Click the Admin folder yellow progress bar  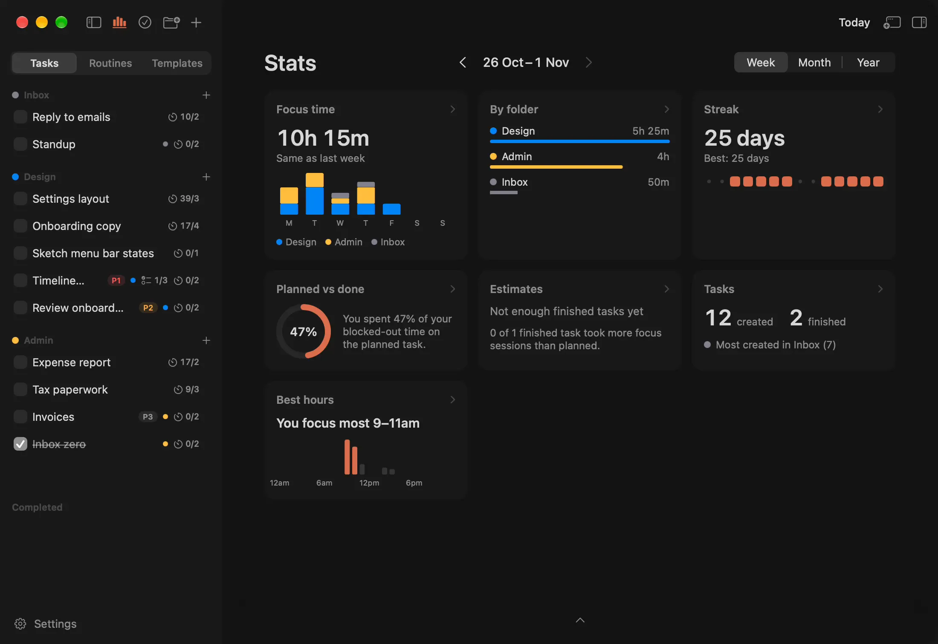(556, 167)
